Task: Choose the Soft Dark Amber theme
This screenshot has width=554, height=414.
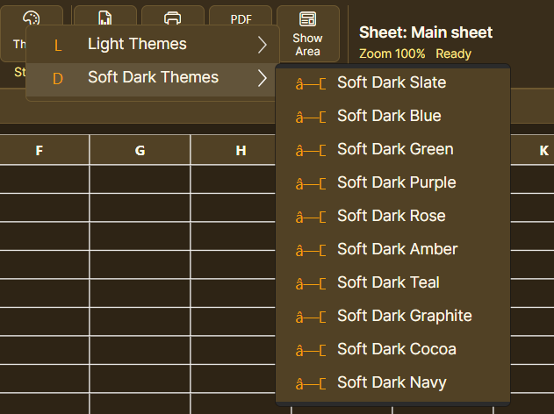Action: click(392, 249)
